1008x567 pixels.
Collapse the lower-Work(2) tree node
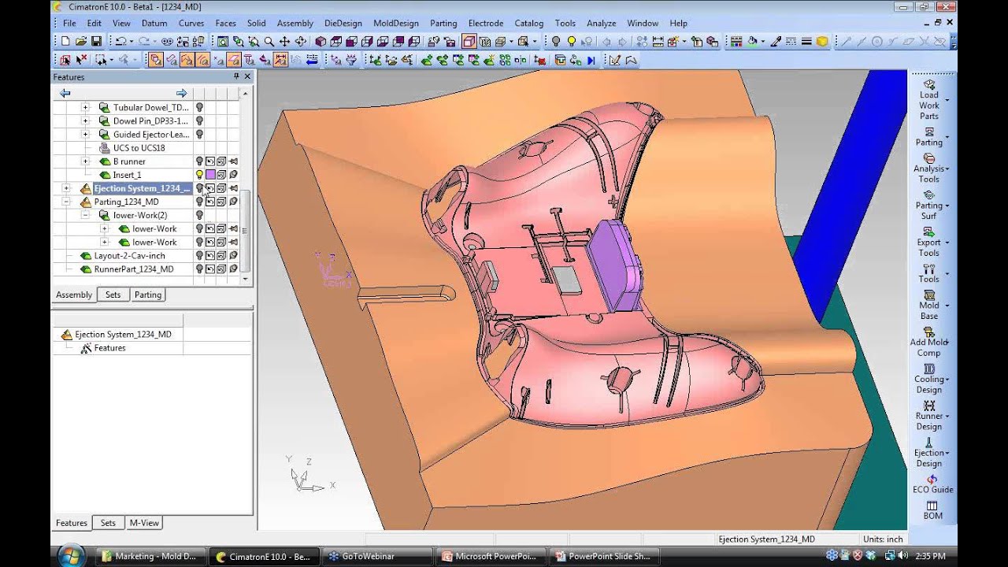85,215
